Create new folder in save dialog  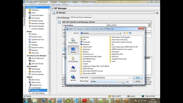127,33
